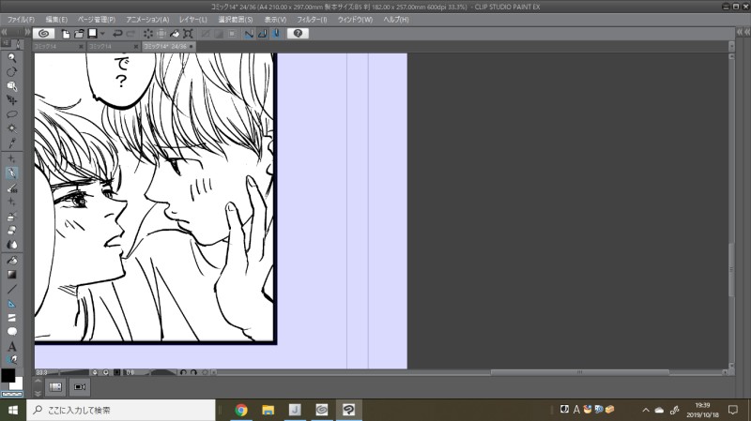Click the camera button below canvas

80,386
